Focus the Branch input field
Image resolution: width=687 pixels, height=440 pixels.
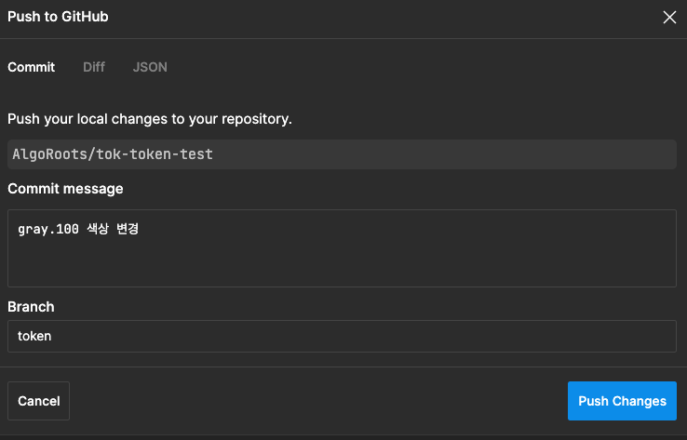pos(343,336)
